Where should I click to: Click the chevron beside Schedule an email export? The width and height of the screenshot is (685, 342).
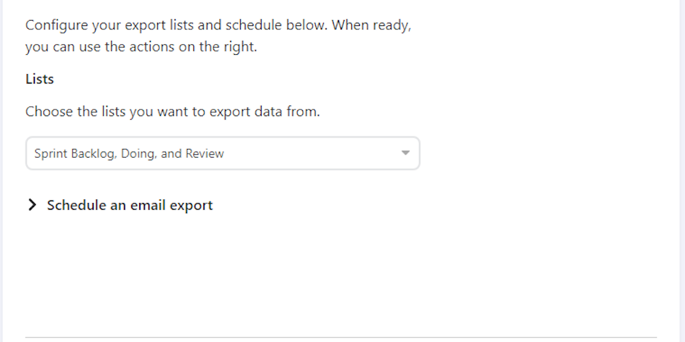click(31, 205)
